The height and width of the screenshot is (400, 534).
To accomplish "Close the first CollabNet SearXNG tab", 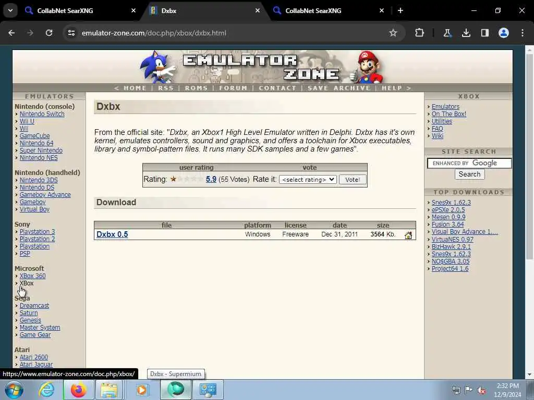I will tap(133, 10).
